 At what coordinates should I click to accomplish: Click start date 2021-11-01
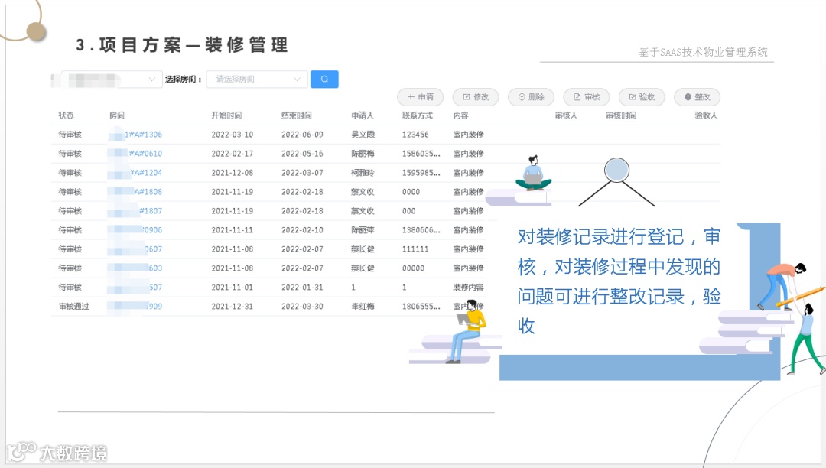(x=233, y=288)
